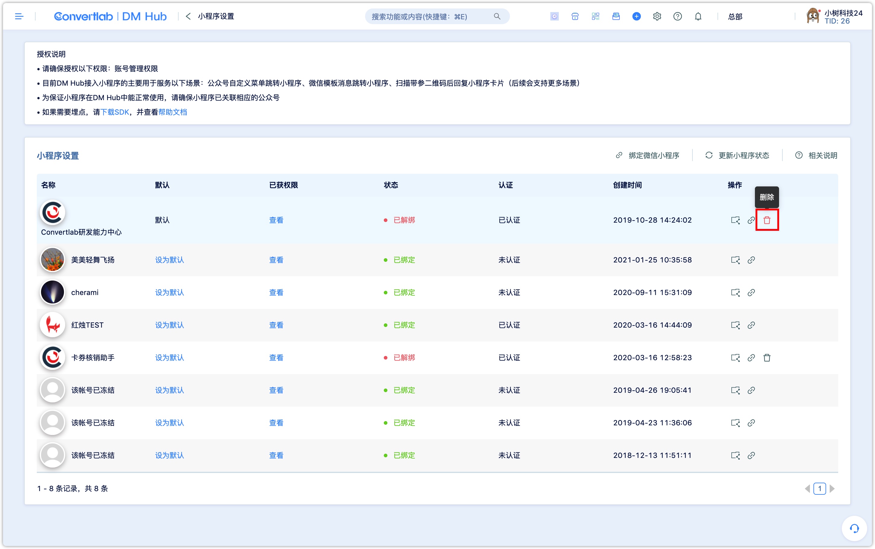
Task: Click 更新小程序状态 button
Action: click(737, 155)
